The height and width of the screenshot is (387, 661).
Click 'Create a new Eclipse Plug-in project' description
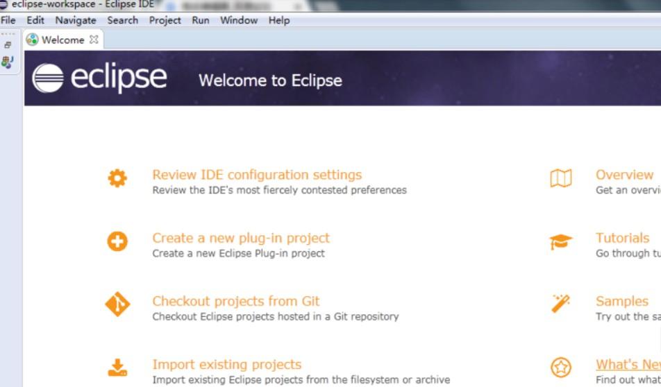(x=239, y=254)
